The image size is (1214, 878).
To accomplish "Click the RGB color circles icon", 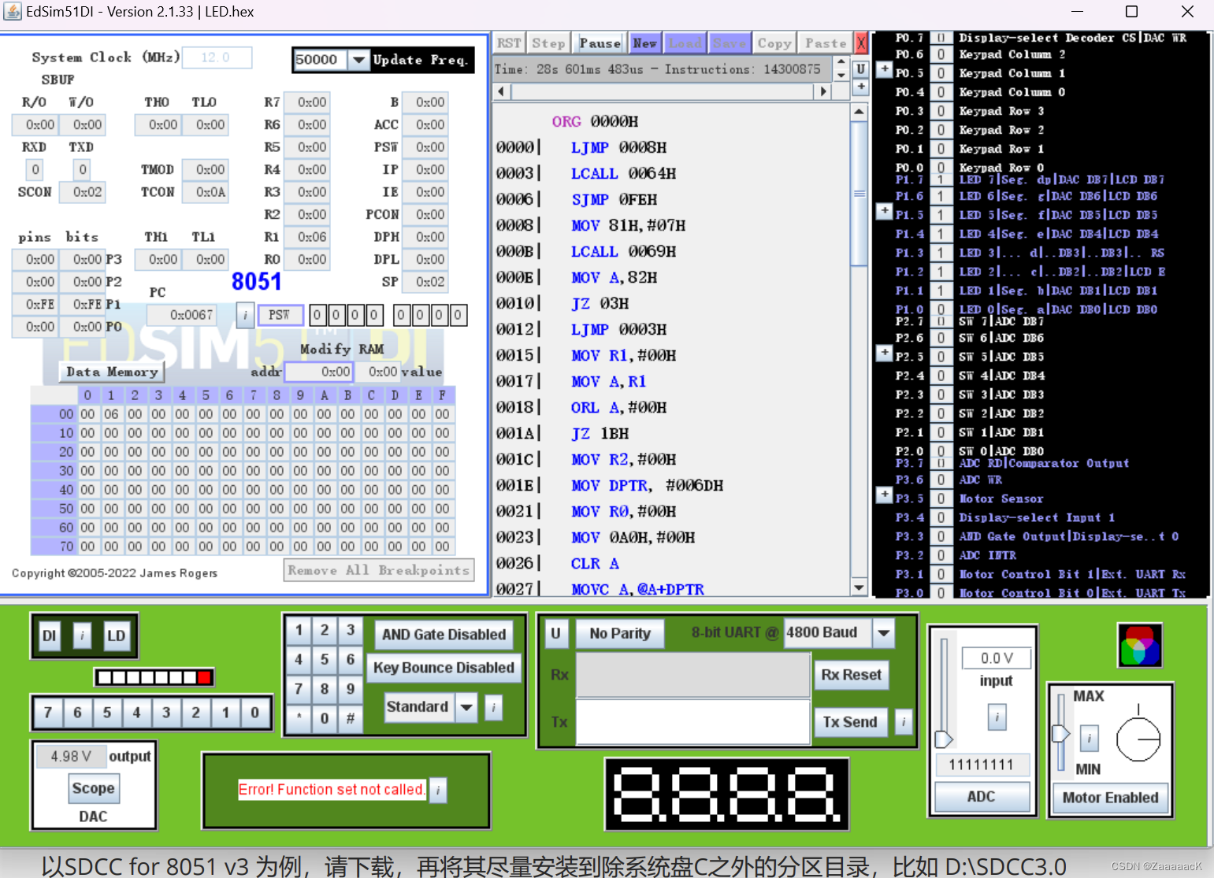I will [x=1140, y=645].
